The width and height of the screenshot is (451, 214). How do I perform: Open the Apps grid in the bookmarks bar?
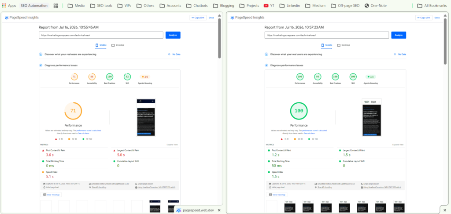click(x=9, y=5)
